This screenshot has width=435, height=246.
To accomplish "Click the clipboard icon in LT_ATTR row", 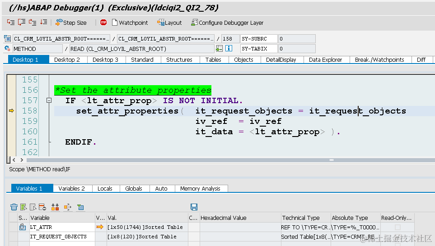I will click(x=23, y=227).
